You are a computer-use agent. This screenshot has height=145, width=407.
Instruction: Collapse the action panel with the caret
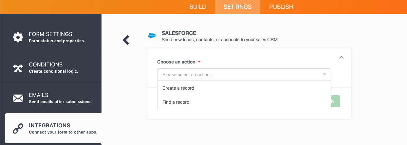341,57
